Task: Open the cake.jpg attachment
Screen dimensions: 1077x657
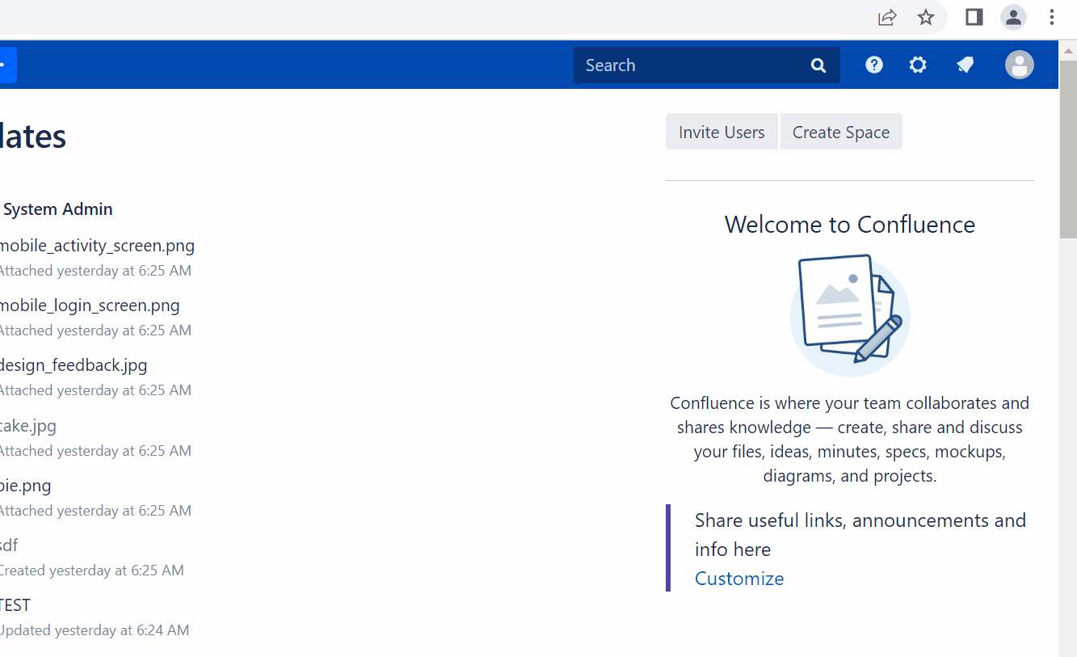Action: [x=27, y=425]
